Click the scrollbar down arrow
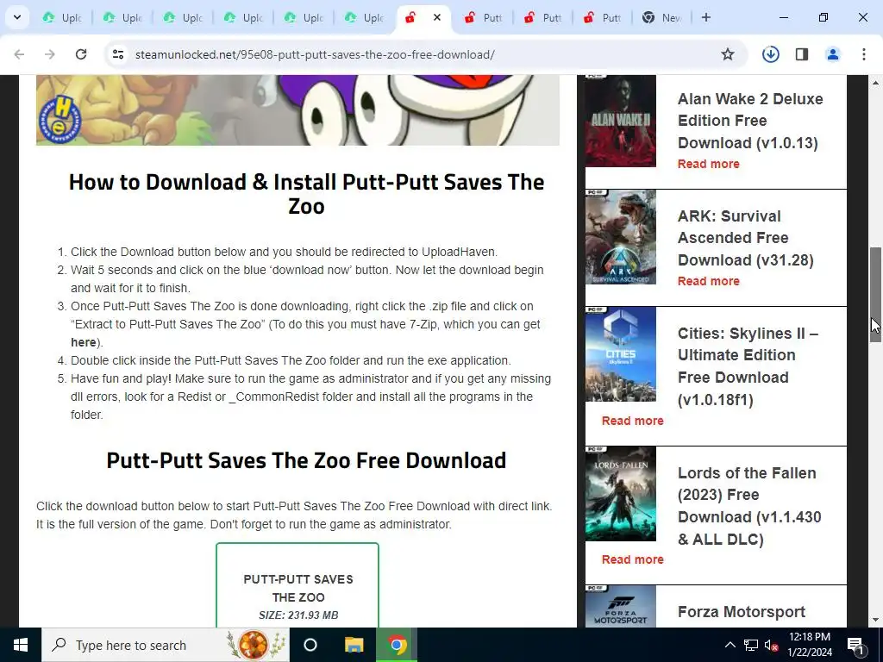The width and height of the screenshot is (883, 662). coord(875,620)
